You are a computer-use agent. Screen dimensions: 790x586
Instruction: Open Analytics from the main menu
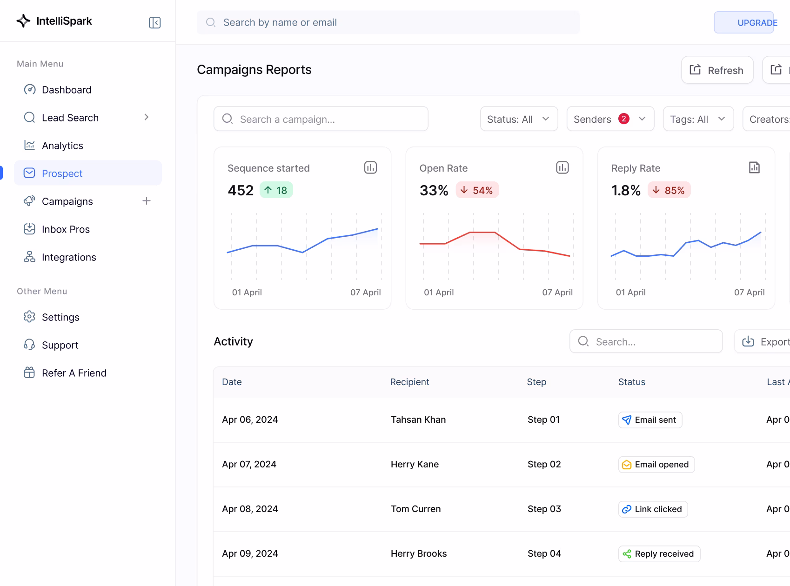[x=62, y=146]
